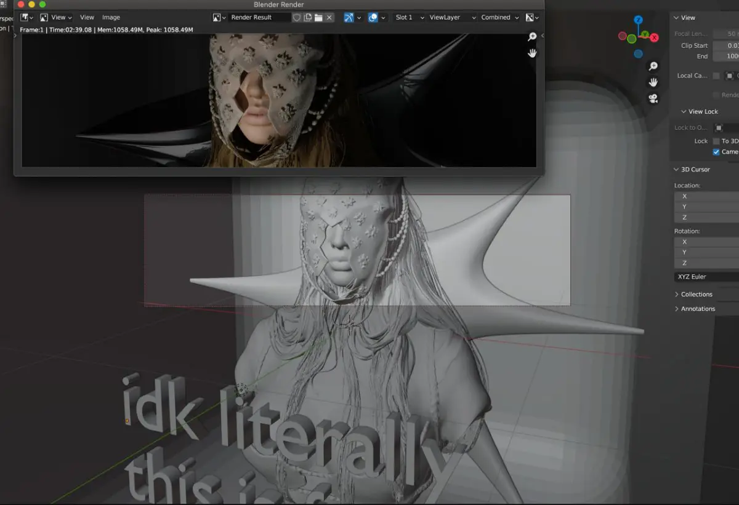
Task: Click the 3D viewport pan hand icon
Action: point(653,82)
